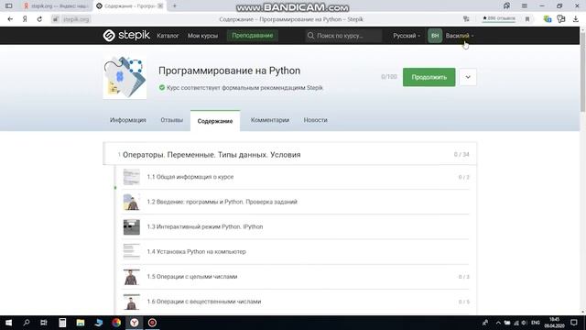Go back with the browser back arrow
The width and height of the screenshot is (586, 330).
point(10,19)
